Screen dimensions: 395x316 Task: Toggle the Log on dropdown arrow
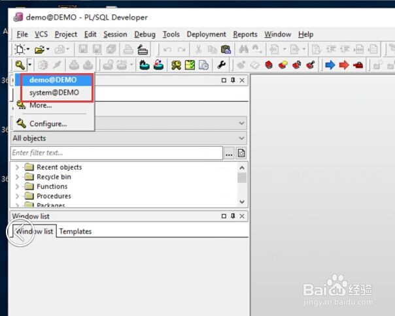[x=29, y=65]
